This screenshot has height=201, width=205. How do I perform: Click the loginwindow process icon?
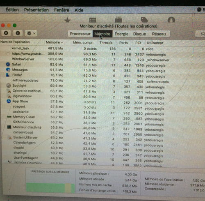click(x=9, y=96)
